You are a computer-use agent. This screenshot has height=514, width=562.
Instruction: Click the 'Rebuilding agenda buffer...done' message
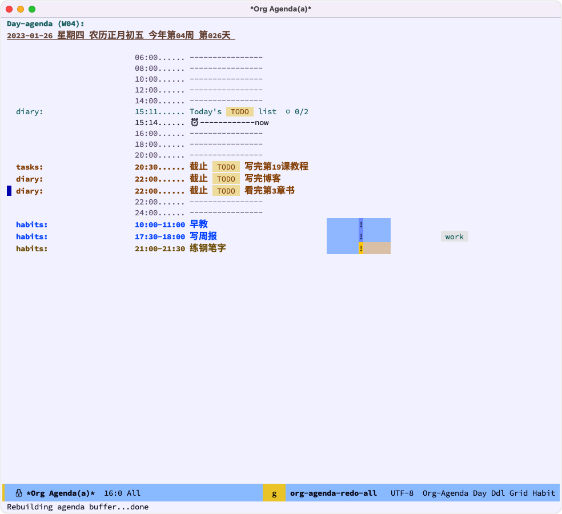tap(78, 507)
